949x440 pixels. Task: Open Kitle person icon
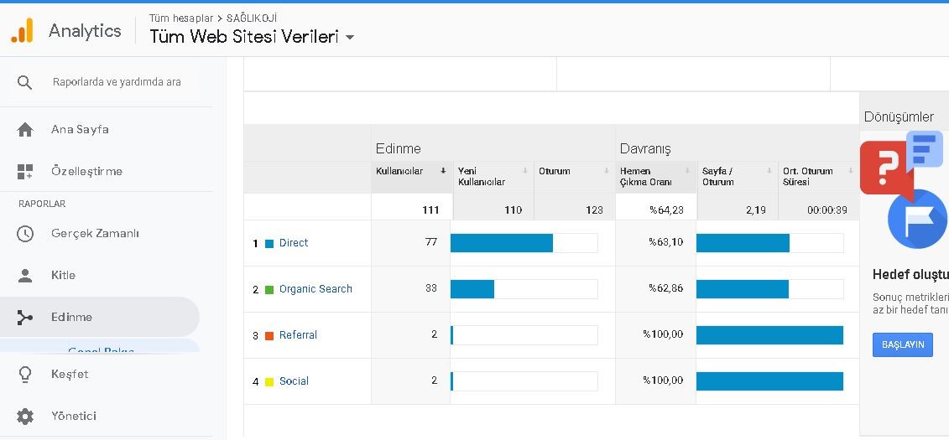point(25,276)
